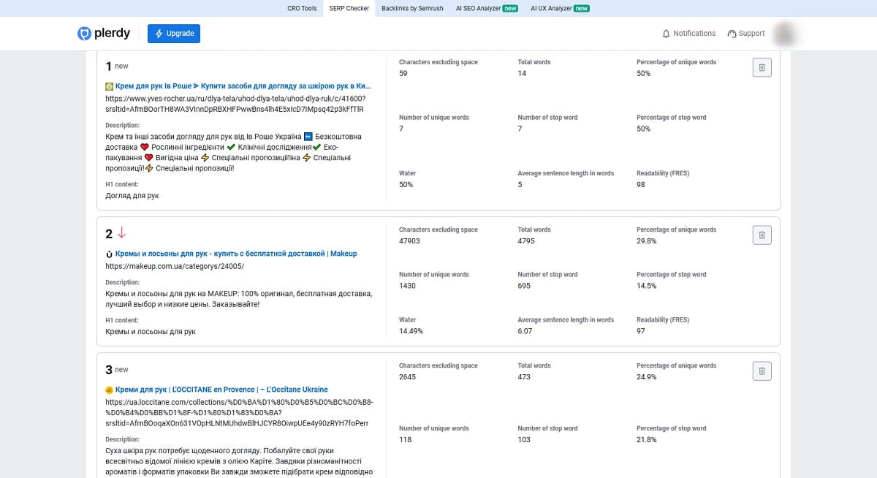Open the Makeup result title link
The width and height of the screenshot is (877, 478).
(236, 254)
